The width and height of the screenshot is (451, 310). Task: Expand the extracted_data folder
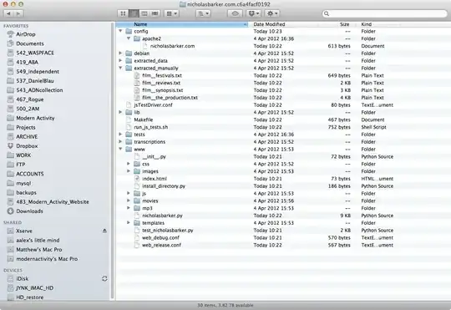point(120,60)
